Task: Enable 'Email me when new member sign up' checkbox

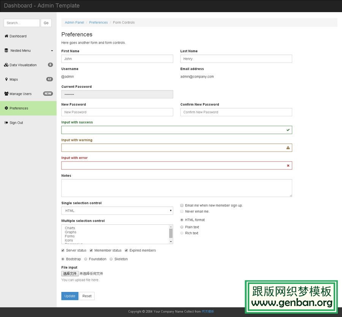Action: tap(182, 205)
